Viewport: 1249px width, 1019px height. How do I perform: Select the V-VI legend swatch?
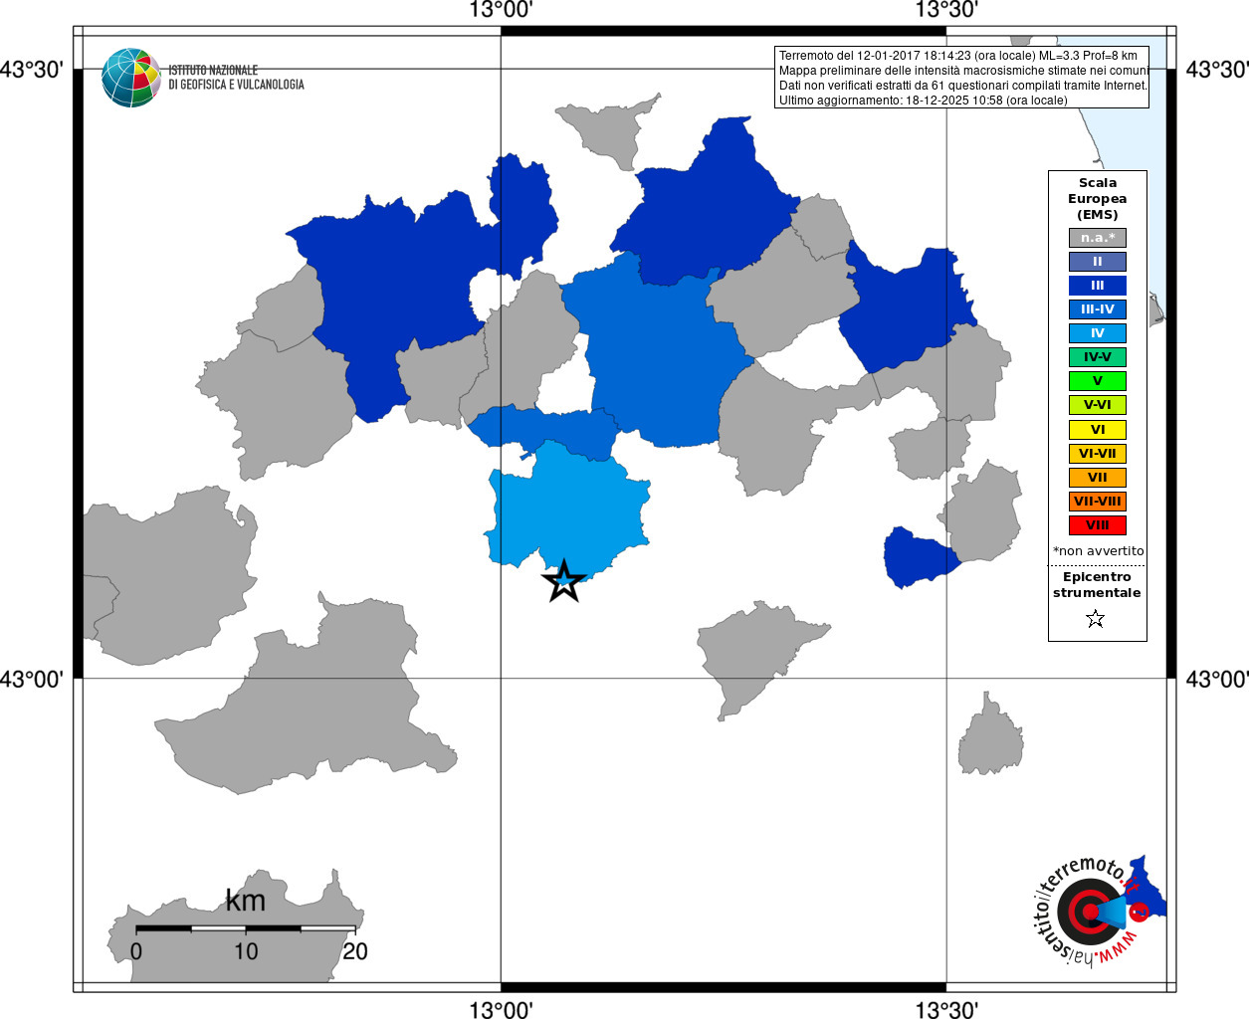(1098, 405)
